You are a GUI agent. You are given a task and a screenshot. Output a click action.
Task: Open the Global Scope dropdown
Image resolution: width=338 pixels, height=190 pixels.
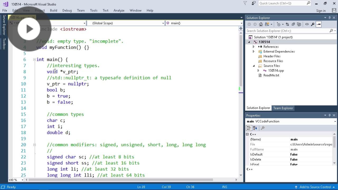click(163, 23)
